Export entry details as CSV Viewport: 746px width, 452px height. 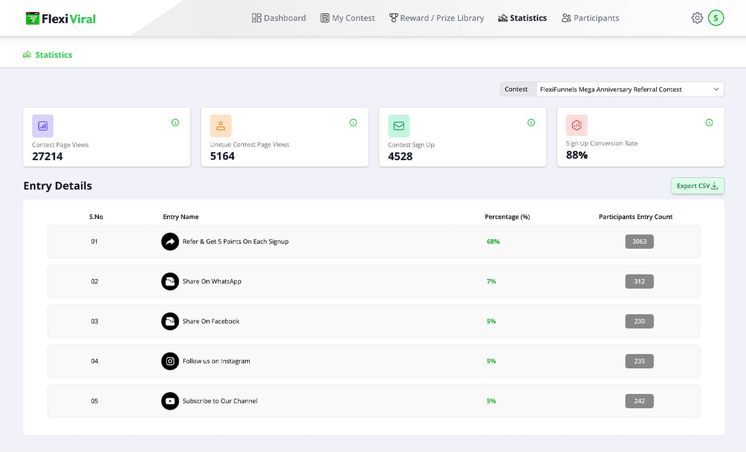pyautogui.click(x=697, y=186)
